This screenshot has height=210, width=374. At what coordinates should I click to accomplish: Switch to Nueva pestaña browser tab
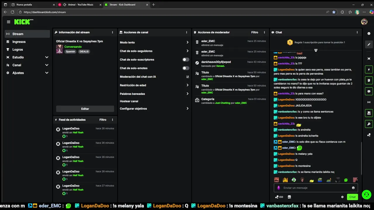tap(33, 5)
